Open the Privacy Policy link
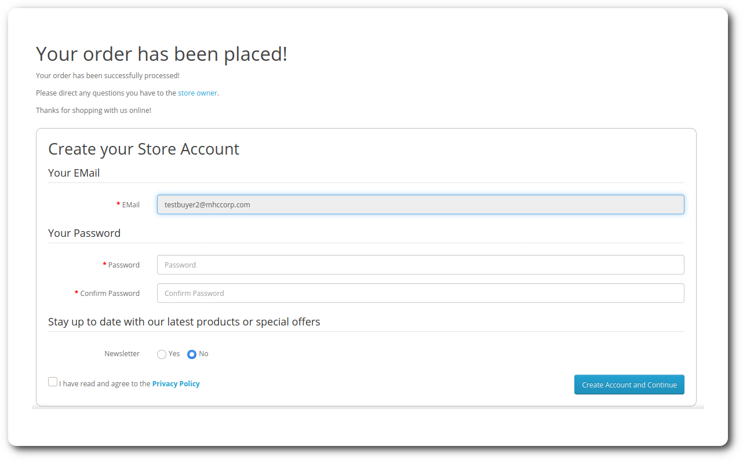The image size is (743, 461). (176, 383)
